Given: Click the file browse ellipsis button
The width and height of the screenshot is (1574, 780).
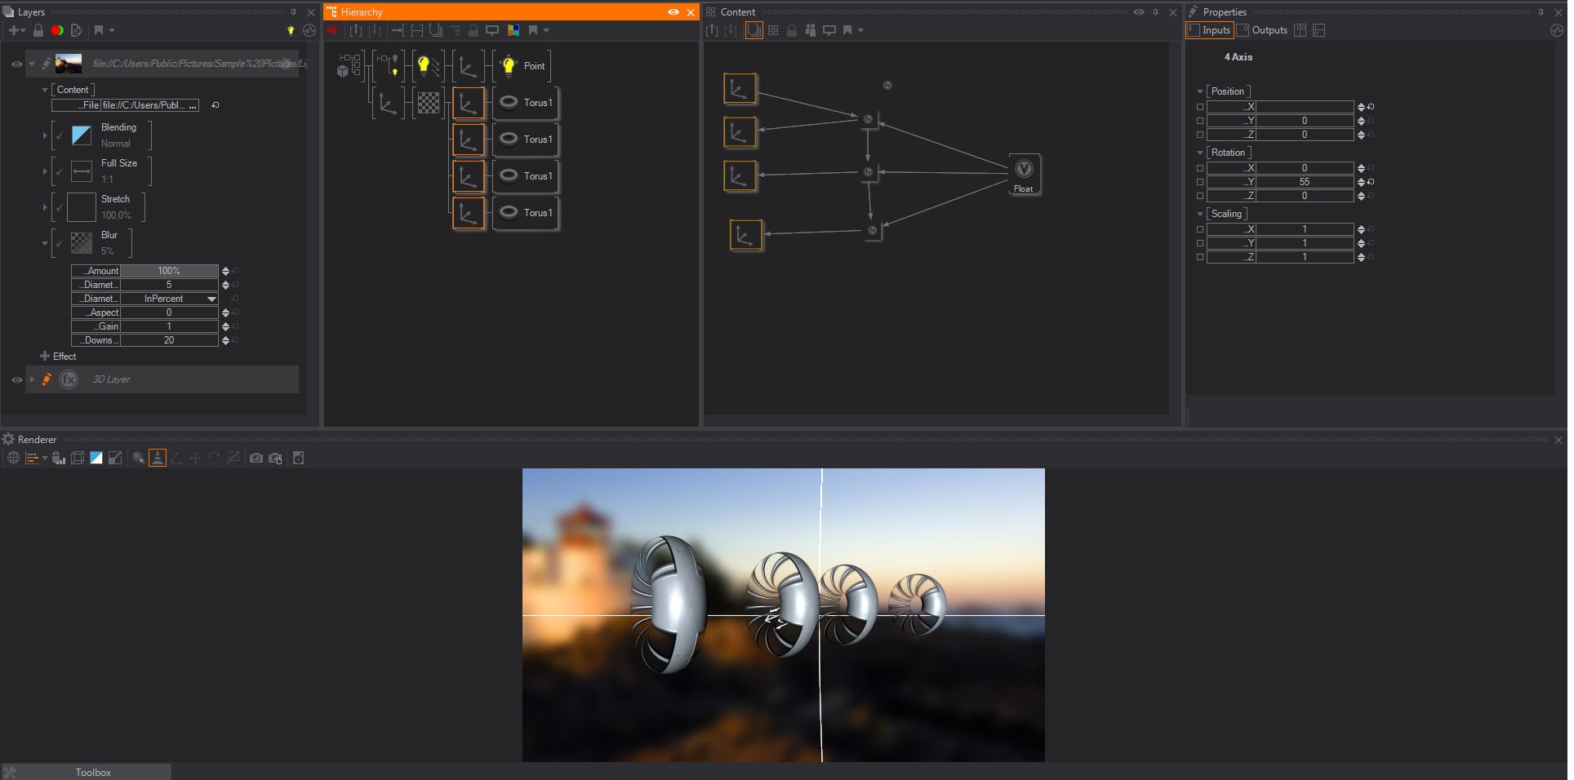Looking at the screenshot, I should click(193, 105).
